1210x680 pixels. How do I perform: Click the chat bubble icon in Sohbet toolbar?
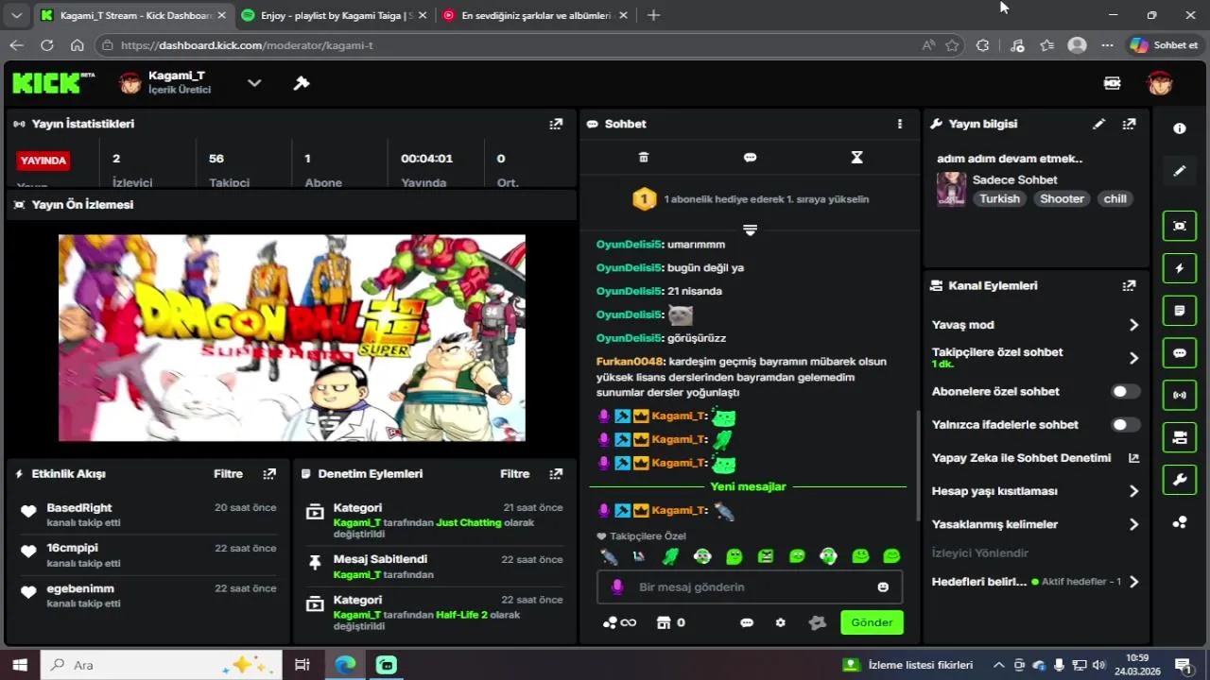[750, 158]
